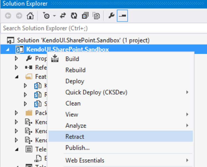Expand the References node

pos(16,67)
